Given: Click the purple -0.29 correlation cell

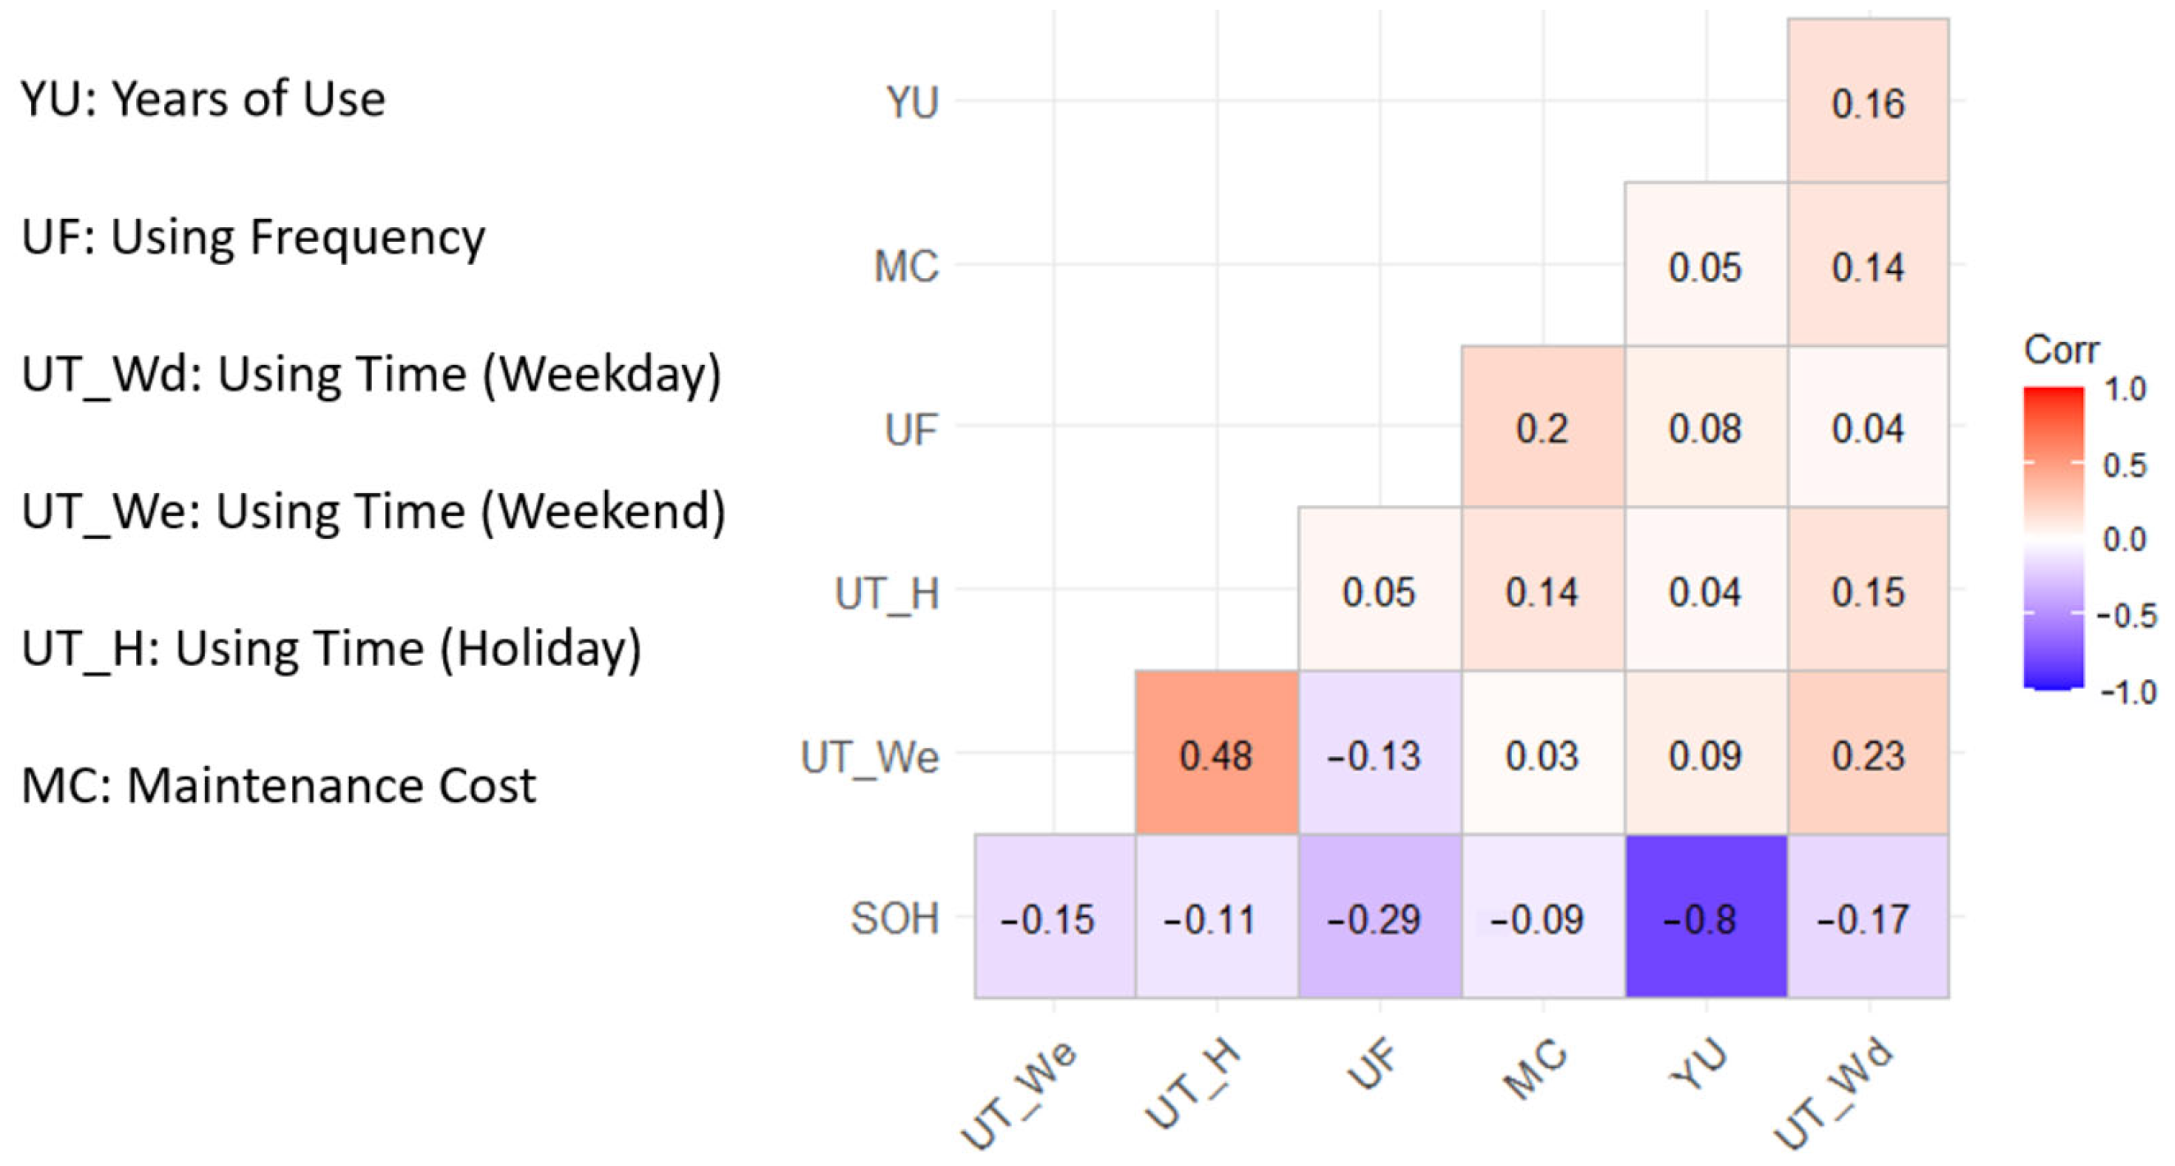Looking at the screenshot, I should point(1379,917).
